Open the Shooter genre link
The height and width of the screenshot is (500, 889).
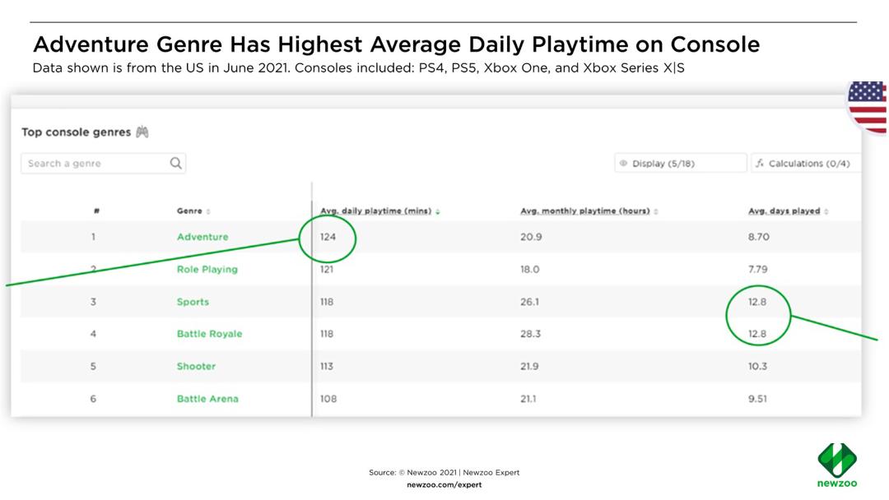[x=196, y=366]
